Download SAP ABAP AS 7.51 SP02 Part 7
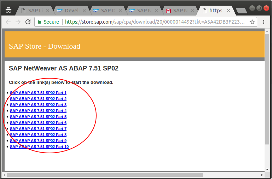The image size is (272, 179). (38, 129)
